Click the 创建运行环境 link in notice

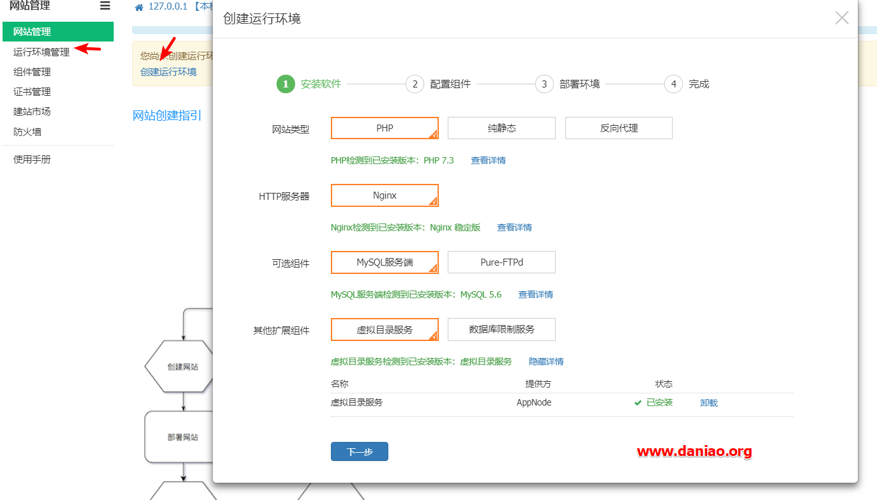(x=169, y=72)
